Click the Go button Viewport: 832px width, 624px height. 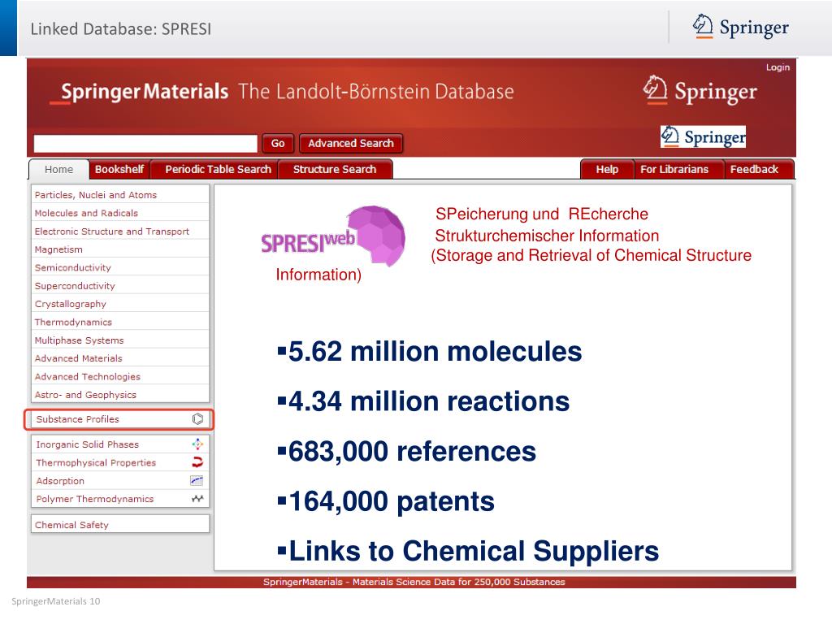coord(278,143)
